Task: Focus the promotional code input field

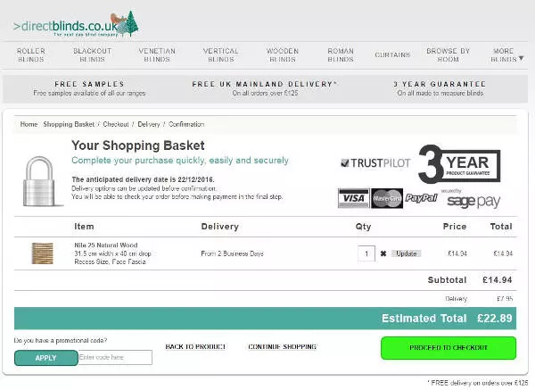Action: 115,357
